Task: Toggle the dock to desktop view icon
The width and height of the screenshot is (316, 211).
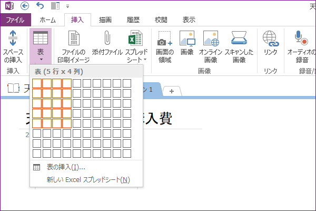Action: point(55,6)
